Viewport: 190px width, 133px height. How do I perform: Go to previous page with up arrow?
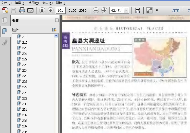coord(42,10)
